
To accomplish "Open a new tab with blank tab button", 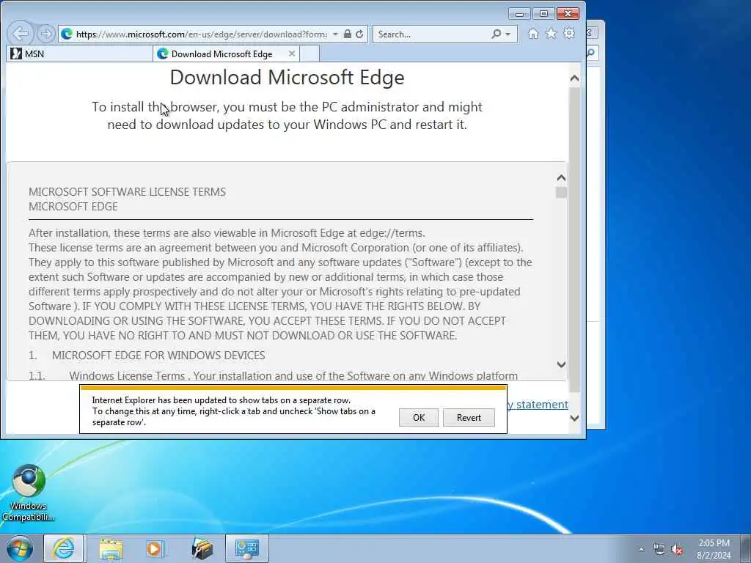I will point(310,54).
